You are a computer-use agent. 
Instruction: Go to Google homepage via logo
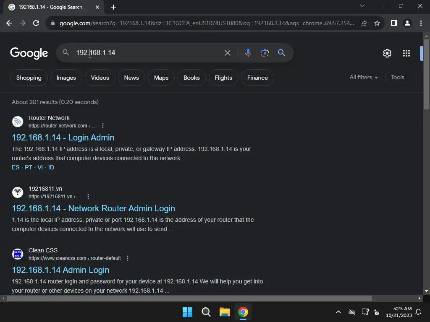click(29, 53)
